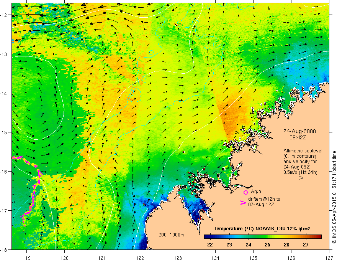Click the temperature color bar

pyautogui.click(x=263, y=236)
